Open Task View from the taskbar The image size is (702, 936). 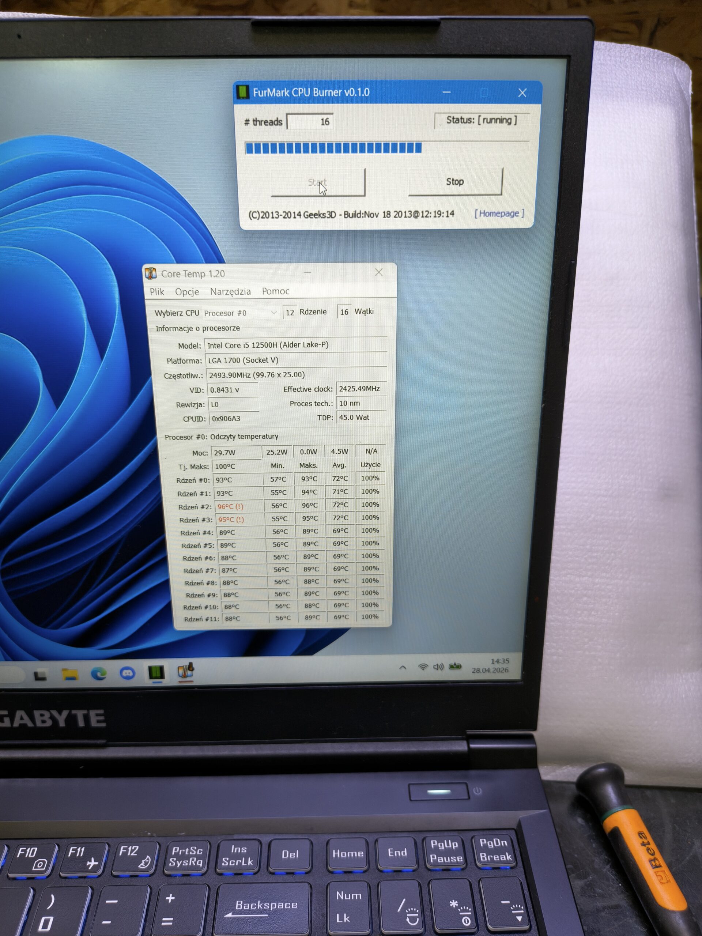(40, 675)
